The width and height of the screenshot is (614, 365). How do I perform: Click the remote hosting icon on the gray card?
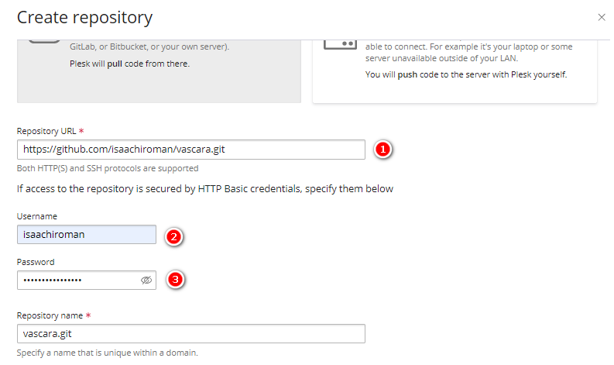point(44,41)
